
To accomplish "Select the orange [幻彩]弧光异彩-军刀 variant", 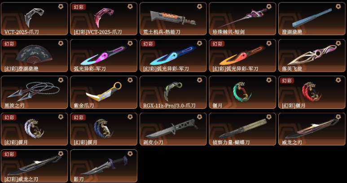I will click(242, 56).
